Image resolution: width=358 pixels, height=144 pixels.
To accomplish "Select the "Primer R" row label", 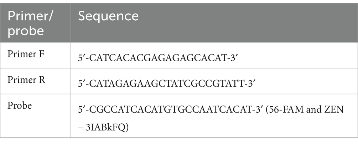I will pyautogui.click(x=26, y=80).
